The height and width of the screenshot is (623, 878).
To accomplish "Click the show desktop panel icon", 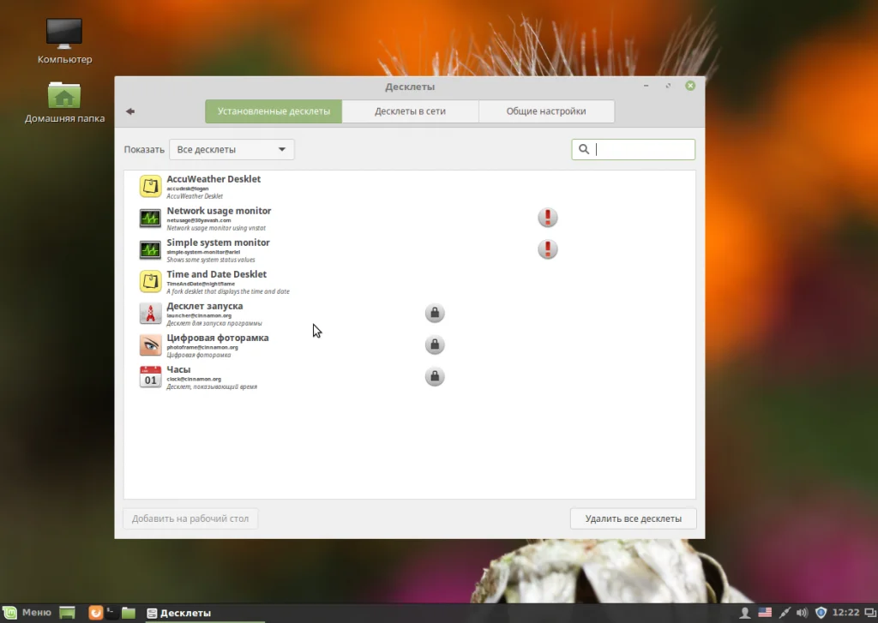I will tap(67, 613).
